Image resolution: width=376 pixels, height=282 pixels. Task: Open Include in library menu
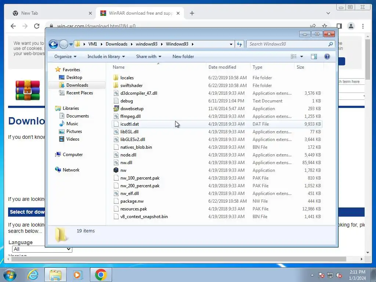[x=106, y=57]
